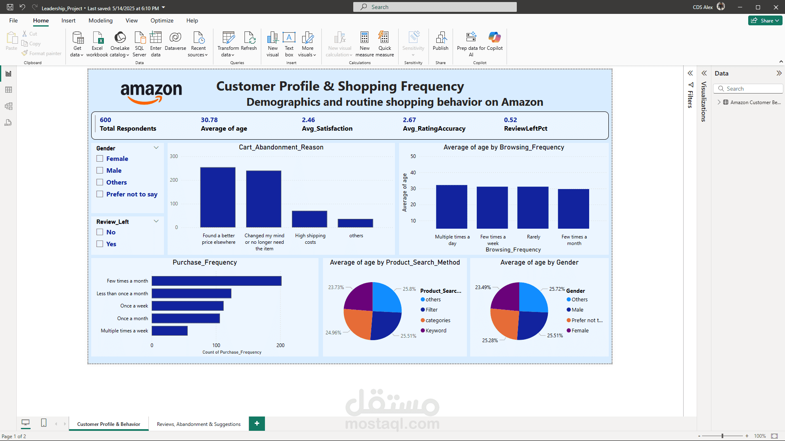
Task: Expand the Visualizations pane
Action: tap(704, 73)
